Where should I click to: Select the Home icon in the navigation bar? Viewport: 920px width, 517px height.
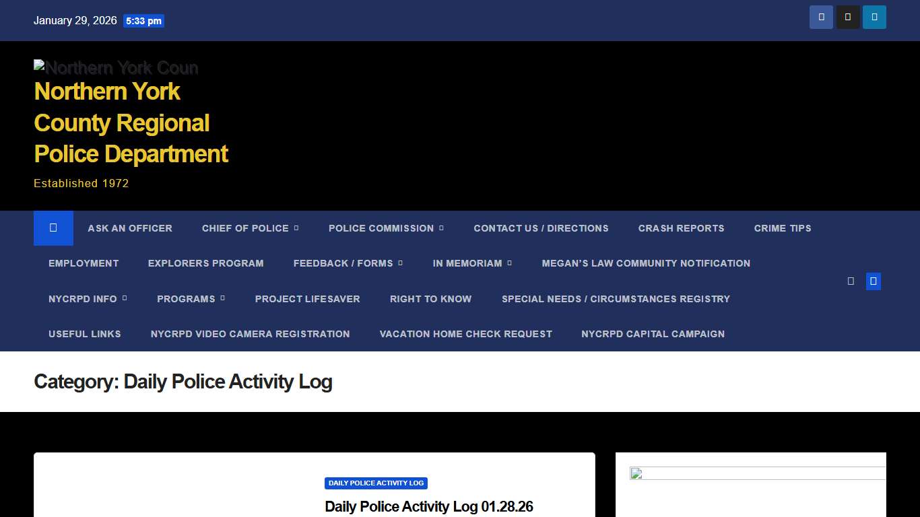(53, 228)
